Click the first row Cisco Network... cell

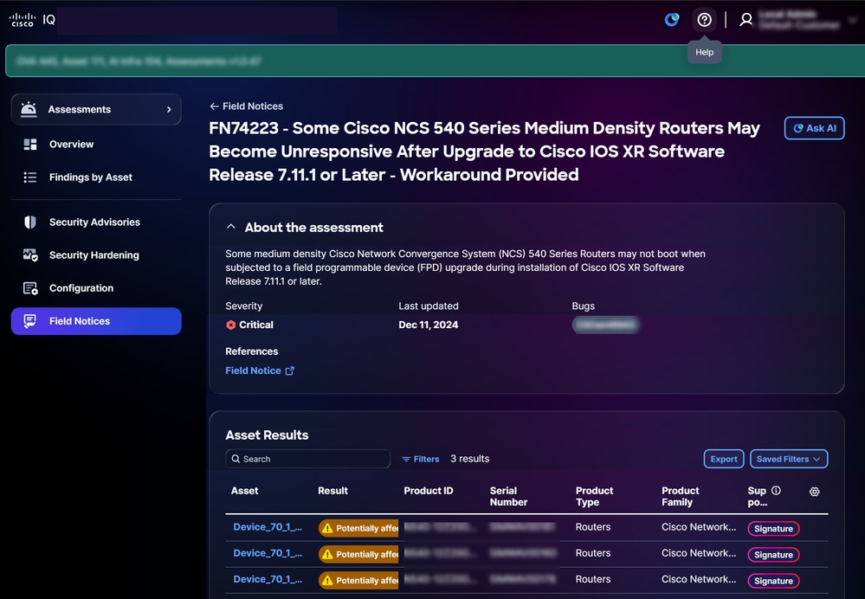(x=699, y=527)
